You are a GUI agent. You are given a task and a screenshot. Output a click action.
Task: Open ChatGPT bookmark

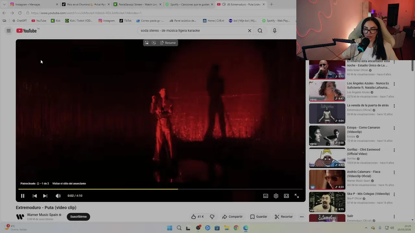pos(19,21)
